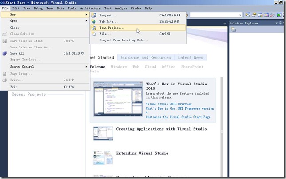Choose New File entry
Image resolution: width=286 pixels, height=179 pixels.
138,34
